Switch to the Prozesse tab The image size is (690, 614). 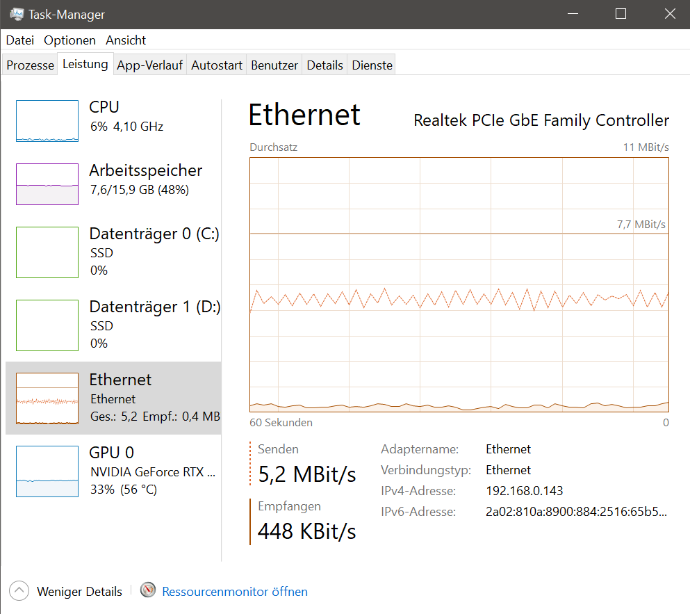pyautogui.click(x=30, y=65)
